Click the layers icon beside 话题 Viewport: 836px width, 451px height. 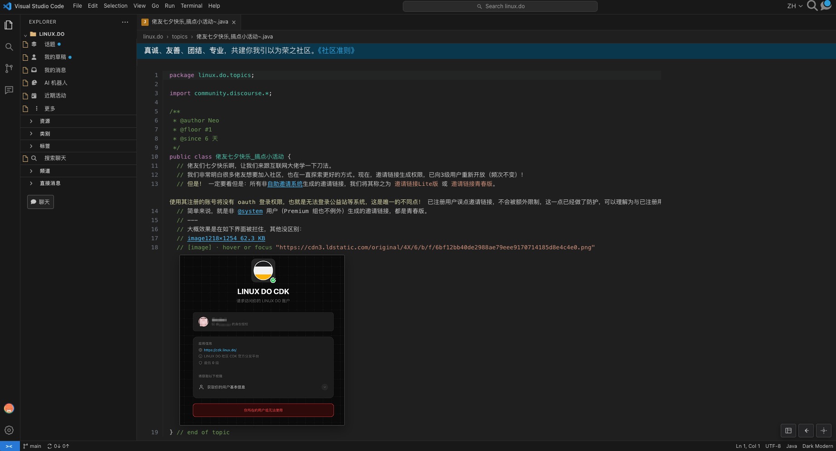(34, 44)
